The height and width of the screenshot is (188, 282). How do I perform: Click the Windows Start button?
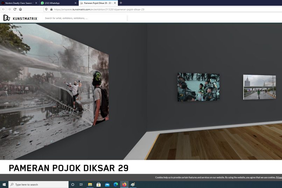tap(4, 185)
